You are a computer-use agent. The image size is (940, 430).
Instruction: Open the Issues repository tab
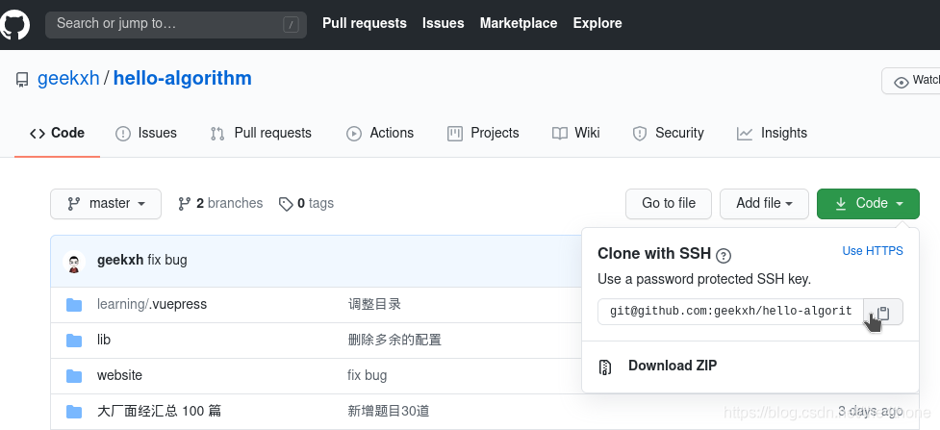[x=146, y=133]
